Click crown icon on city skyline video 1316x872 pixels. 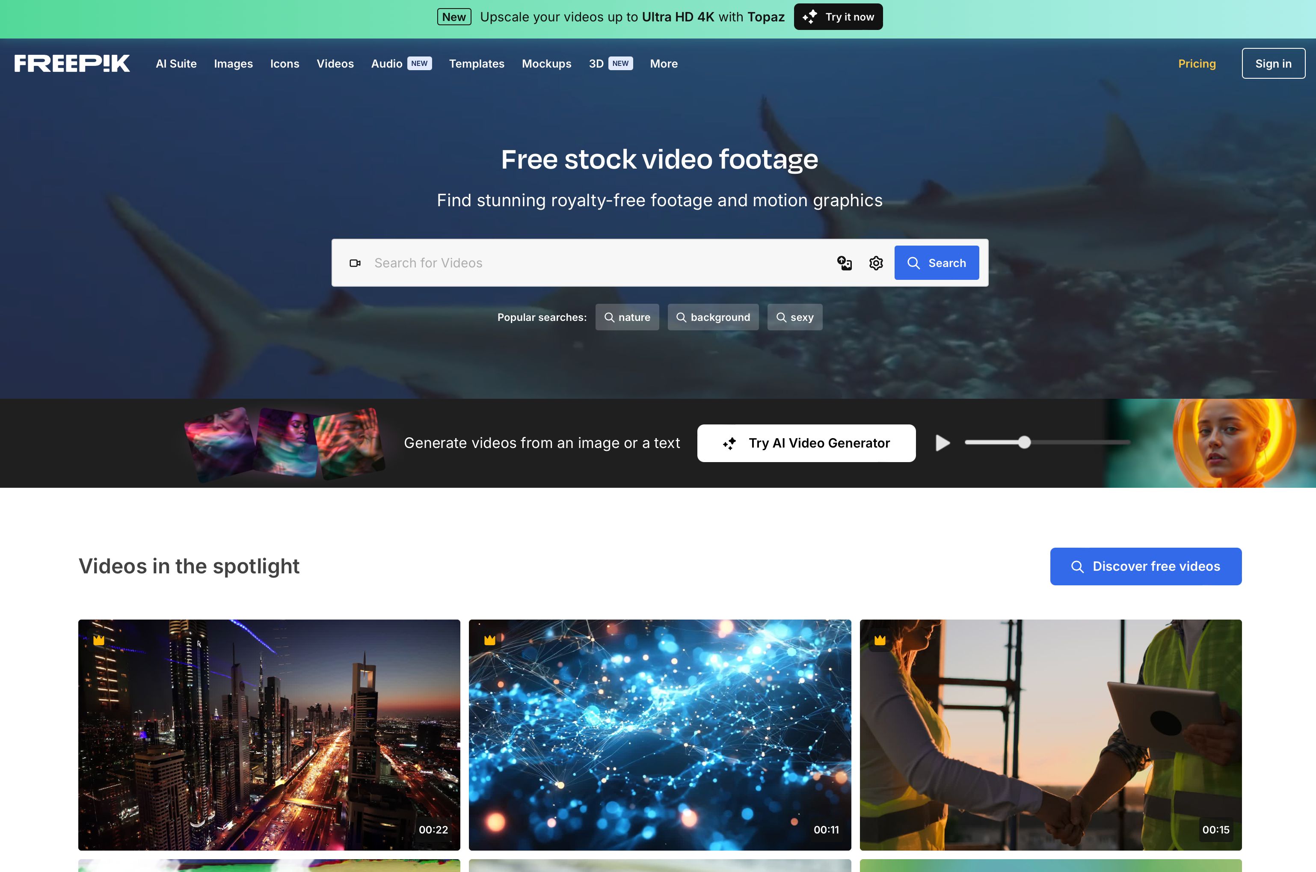(x=99, y=640)
